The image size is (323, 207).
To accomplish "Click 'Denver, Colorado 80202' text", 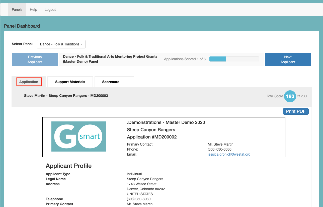I will tap(146, 189).
